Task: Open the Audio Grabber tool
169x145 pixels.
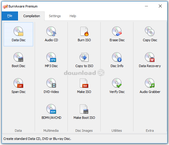Action: [150, 86]
